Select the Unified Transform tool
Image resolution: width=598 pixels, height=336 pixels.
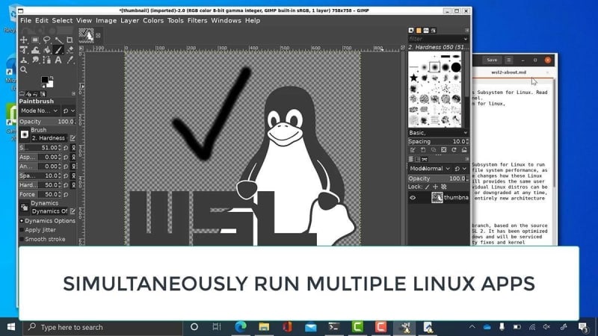click(x=24, y=50)
